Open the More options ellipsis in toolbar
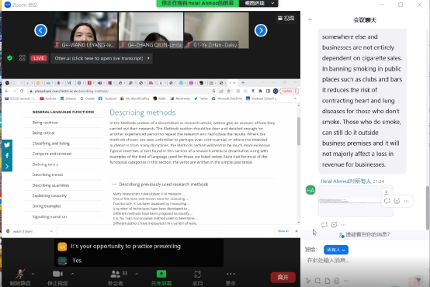This screenshot has height=287, width=430. click(x=231, y=274)
